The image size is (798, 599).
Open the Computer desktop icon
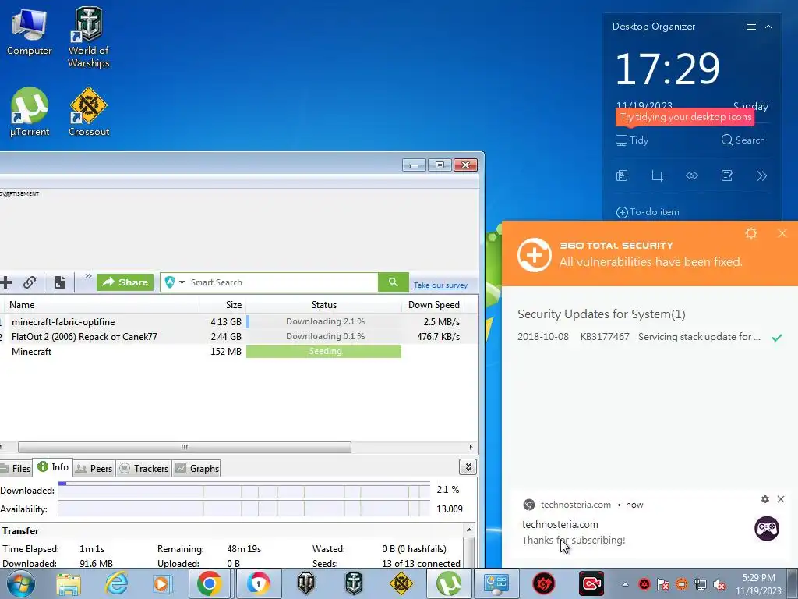click(x=29, y=30)
